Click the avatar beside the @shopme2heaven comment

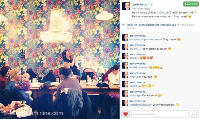[125, 103]
